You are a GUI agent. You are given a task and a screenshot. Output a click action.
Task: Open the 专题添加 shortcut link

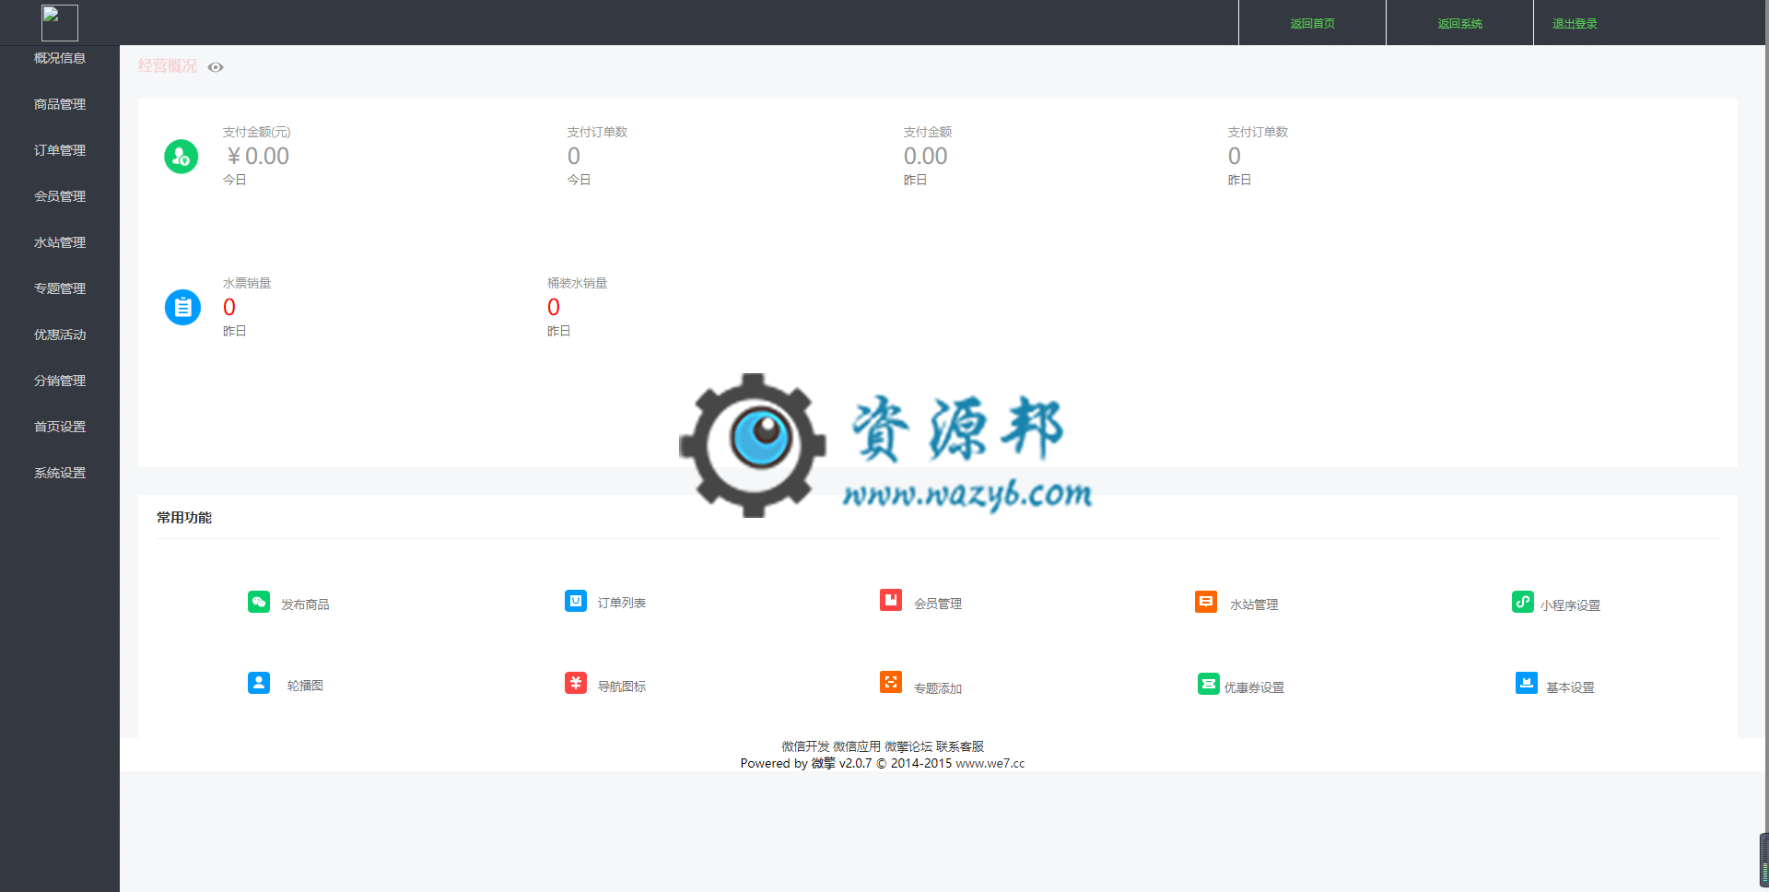point(938,688)
